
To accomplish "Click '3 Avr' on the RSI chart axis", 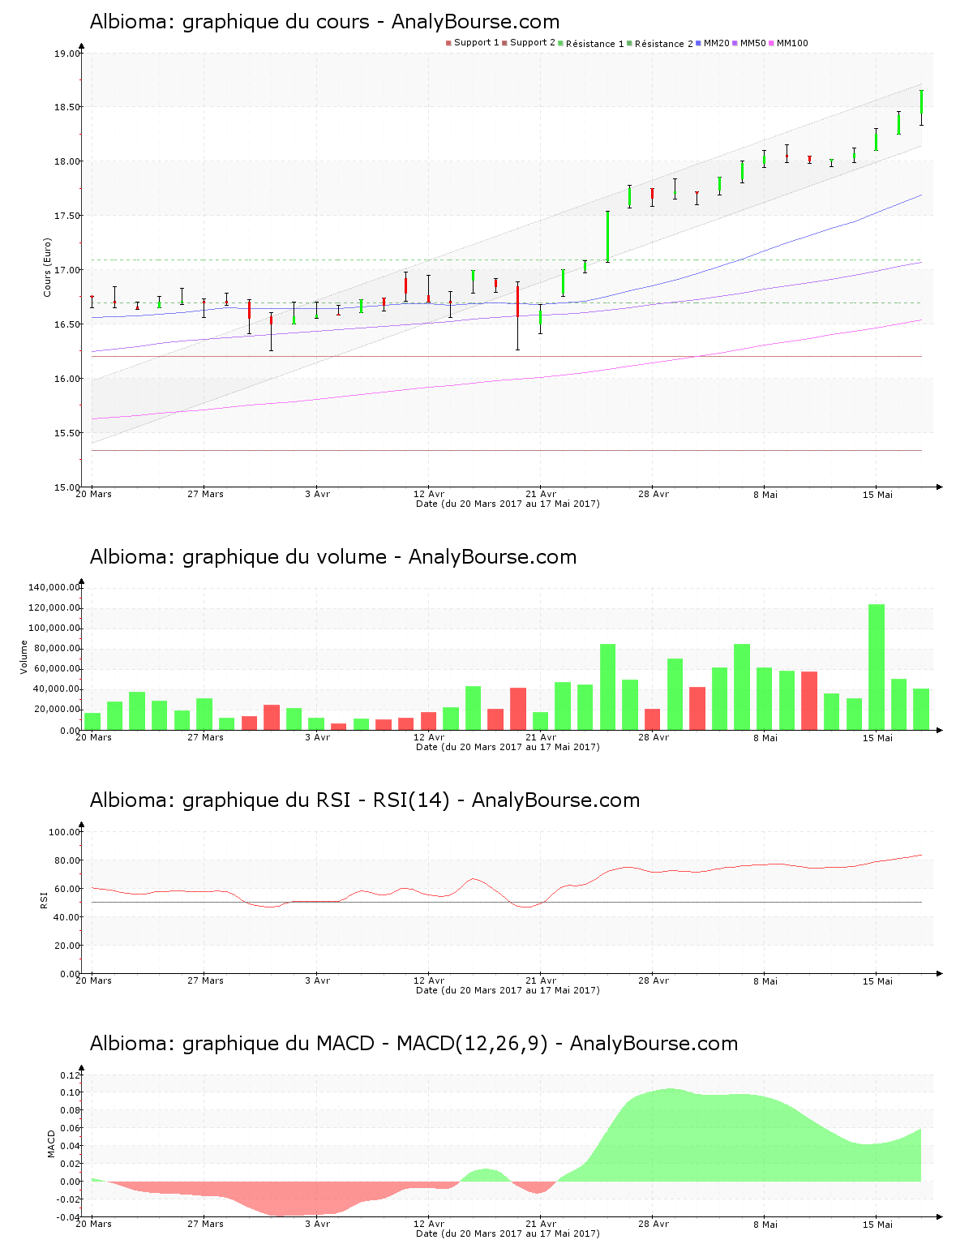I will 317,980.
